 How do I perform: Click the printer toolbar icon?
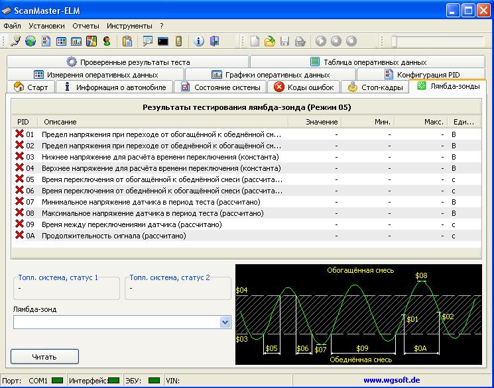(x=300, y=41)
